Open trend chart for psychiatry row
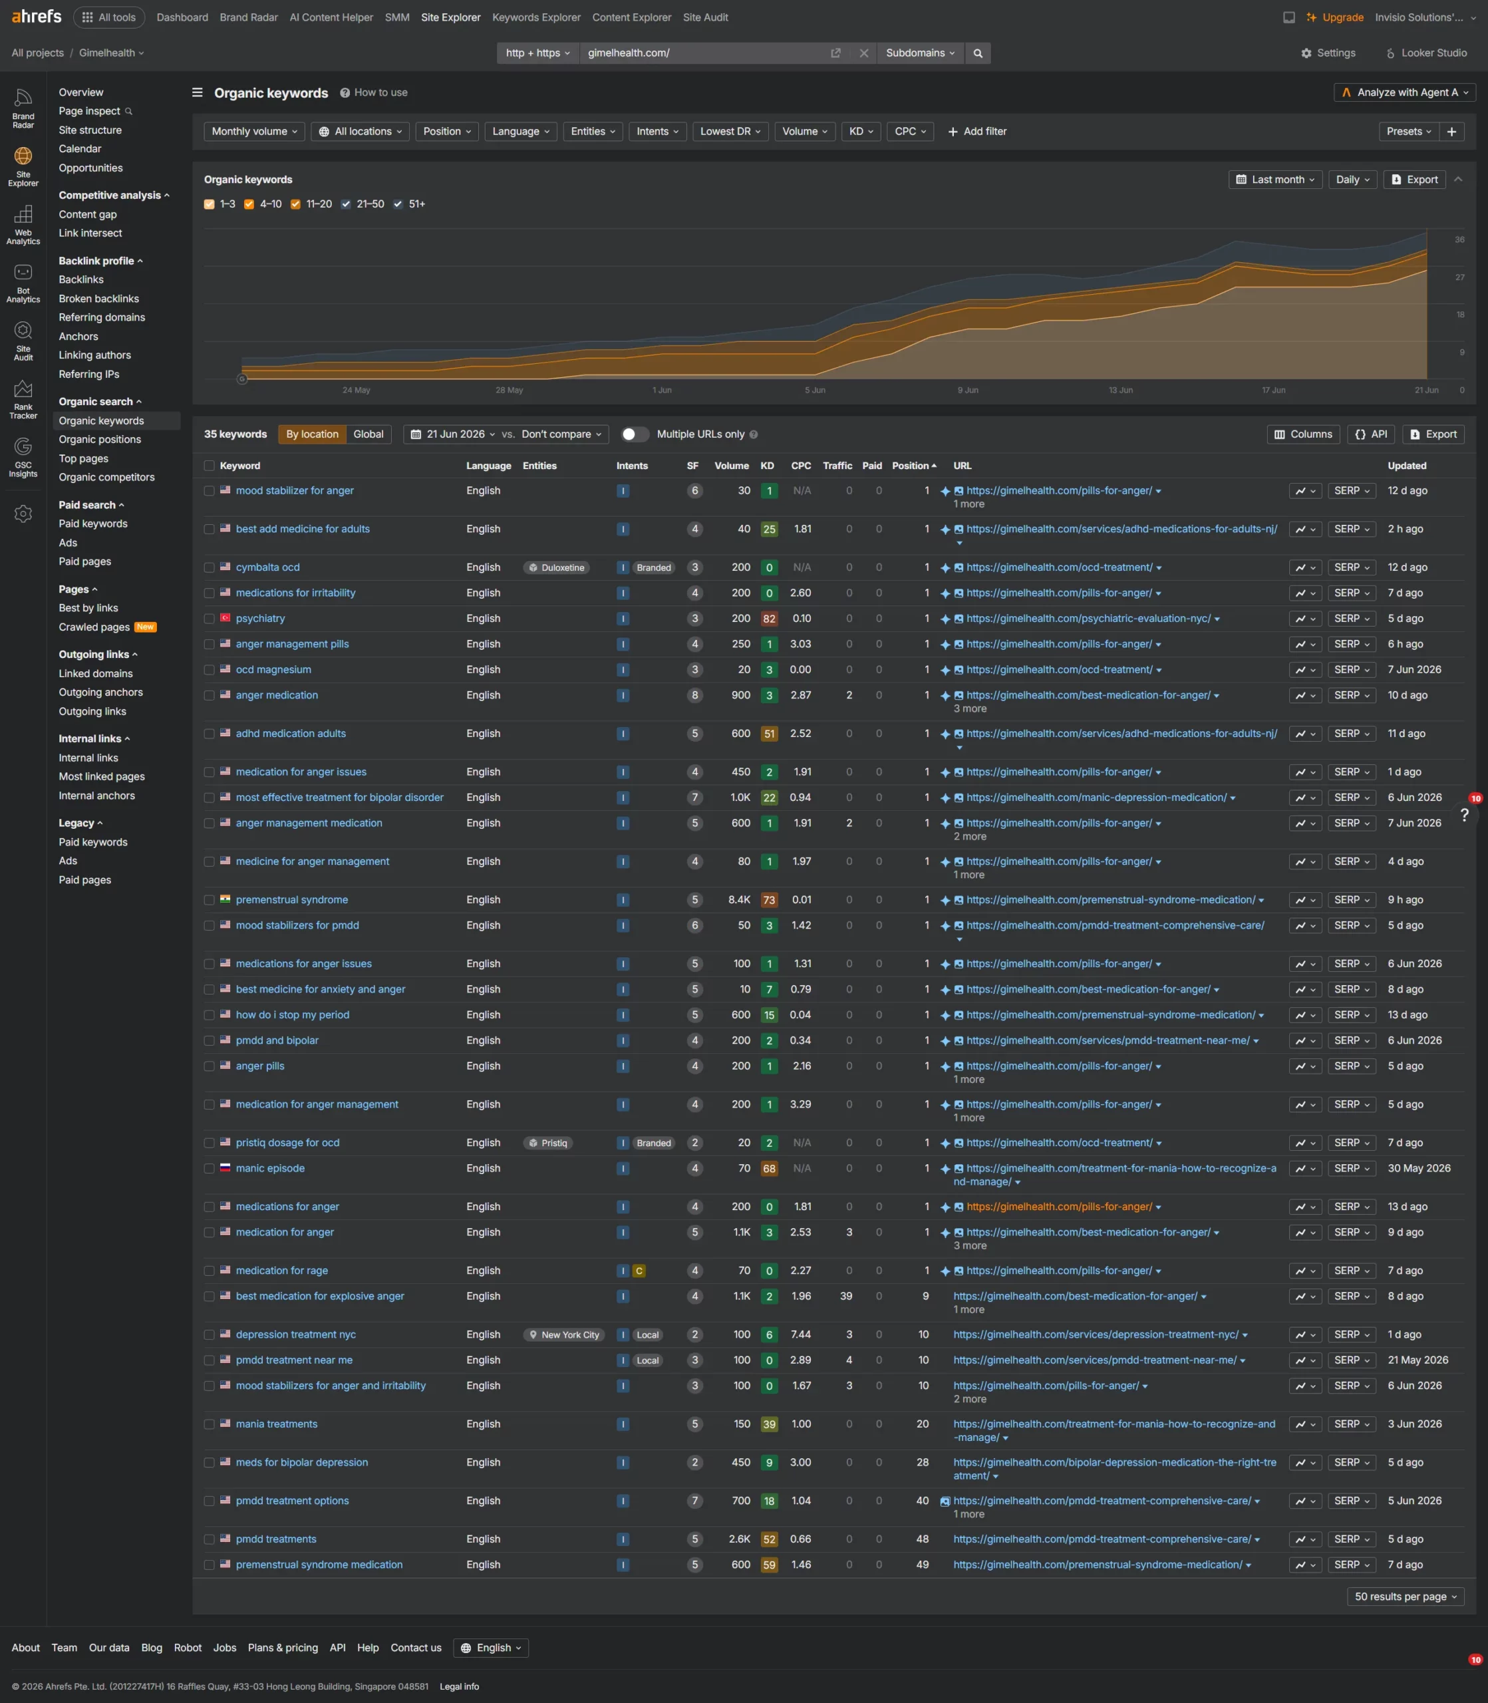 [1305, 619]
